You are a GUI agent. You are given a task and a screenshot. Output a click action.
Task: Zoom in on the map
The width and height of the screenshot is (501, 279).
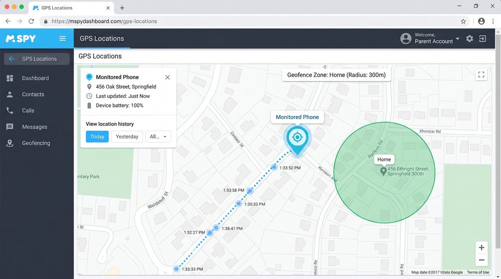pyautogui.click(x=481, y=247)
